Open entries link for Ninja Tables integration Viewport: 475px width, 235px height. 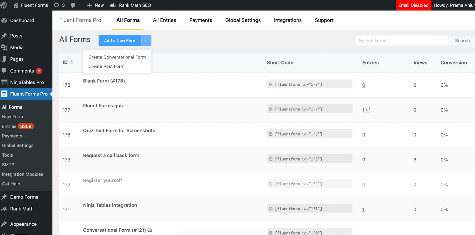click(363, 209)
